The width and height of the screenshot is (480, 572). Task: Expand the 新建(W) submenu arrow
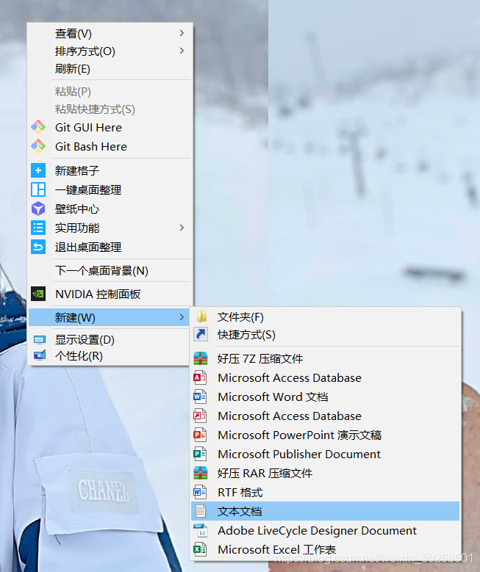point(182,317)
